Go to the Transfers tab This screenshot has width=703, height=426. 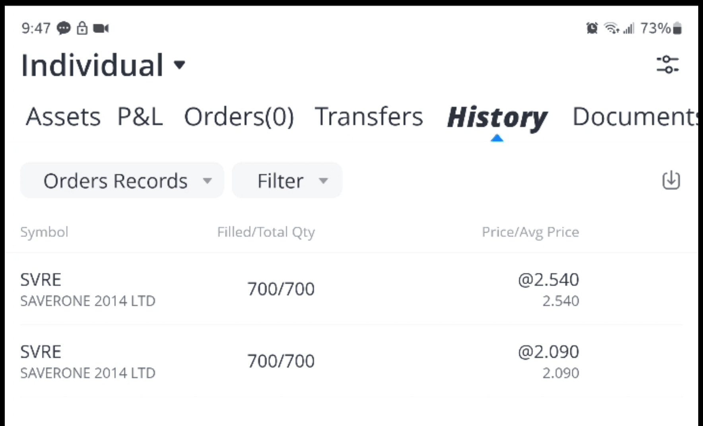click(369, 117)
